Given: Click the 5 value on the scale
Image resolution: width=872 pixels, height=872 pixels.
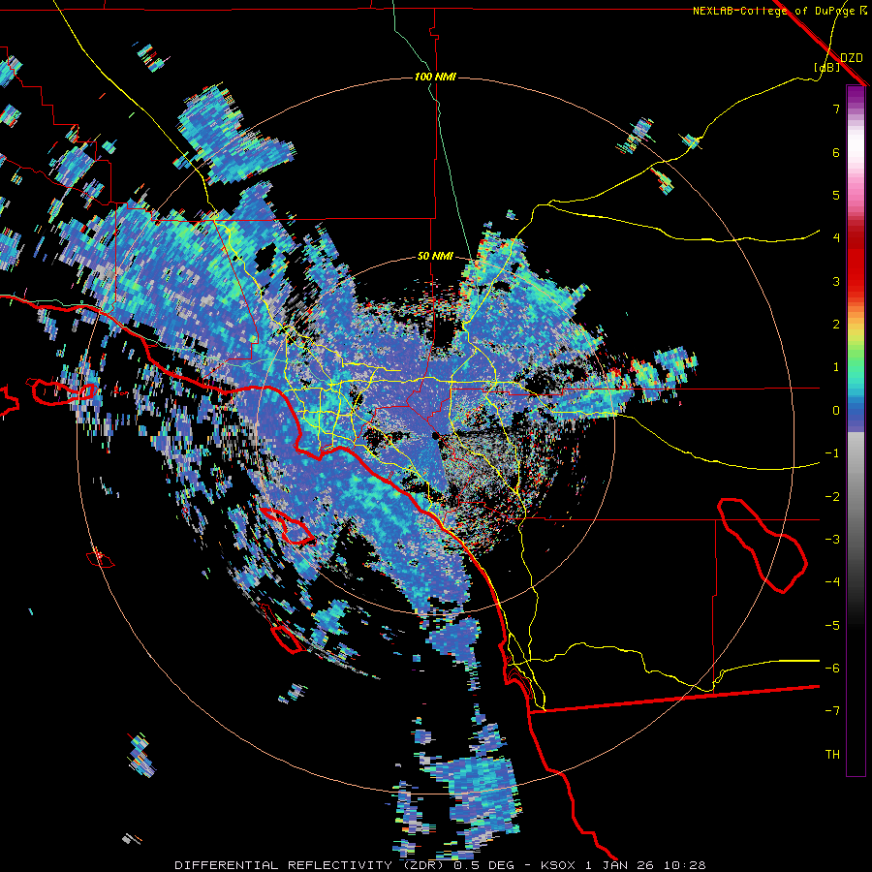Looking at the screenshot, I should (x=836, y=195).
